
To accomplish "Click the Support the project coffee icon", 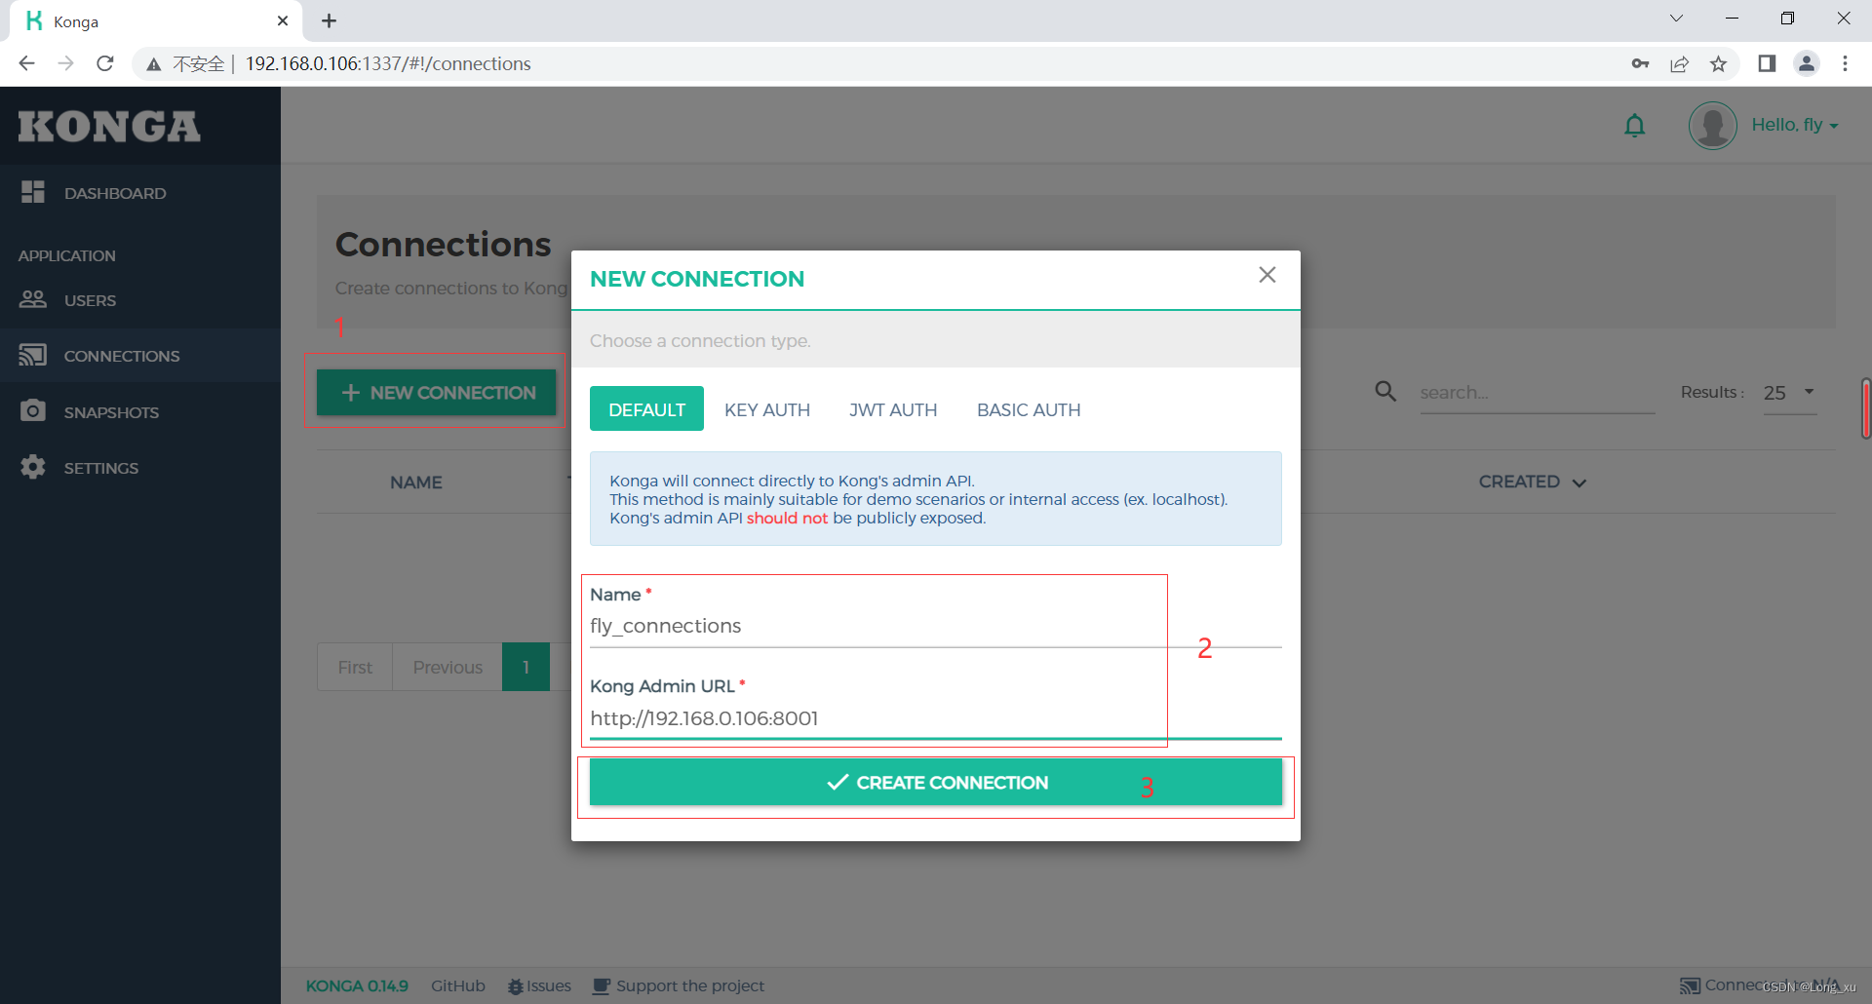I will coord(602,986).
